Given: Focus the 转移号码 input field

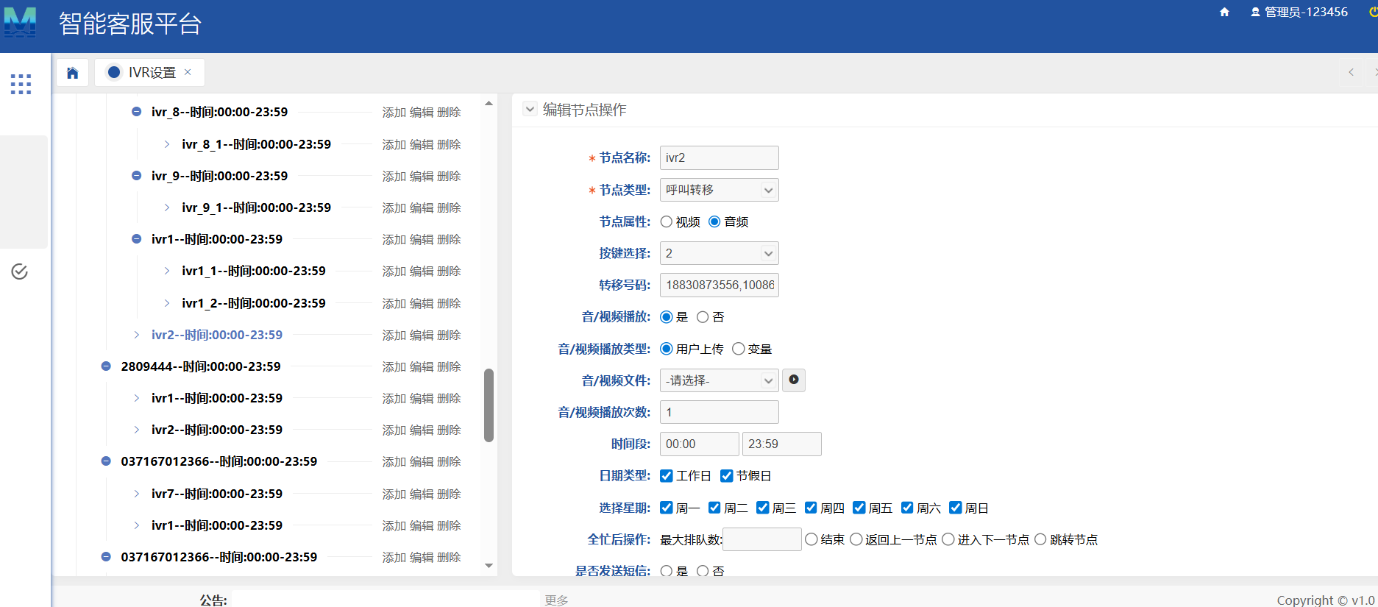Looking at the screenshot, I should (719, 285).
